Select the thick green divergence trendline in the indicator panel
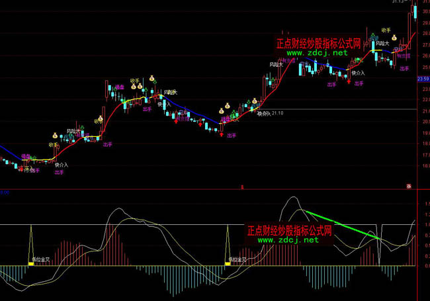Viewport: 430px width, 301px height. coord(341,225)
